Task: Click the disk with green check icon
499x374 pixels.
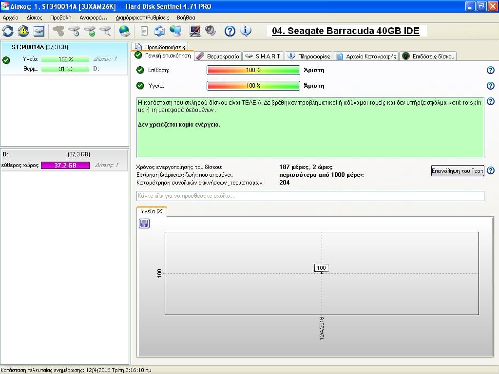Action: coord(90,31)
